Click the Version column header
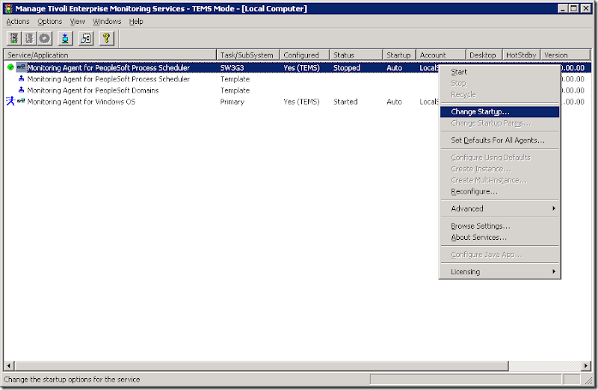The width and height of the screenshot is (598, 390). tap(565, 55)
